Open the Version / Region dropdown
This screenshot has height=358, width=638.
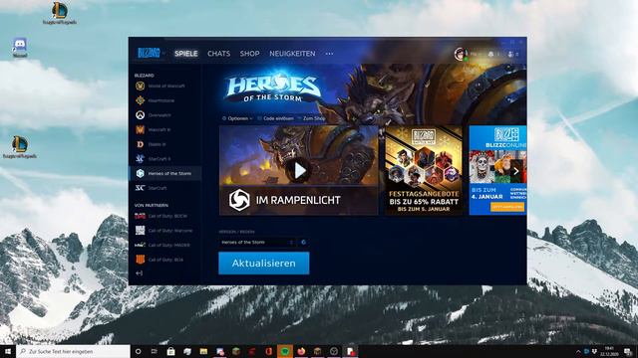point(257,243)
